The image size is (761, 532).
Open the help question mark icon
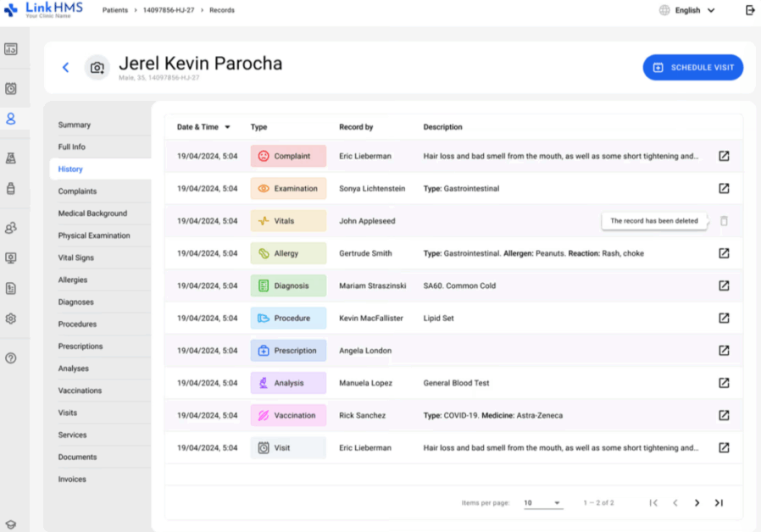pyautogui.click(x=11, y=358)
